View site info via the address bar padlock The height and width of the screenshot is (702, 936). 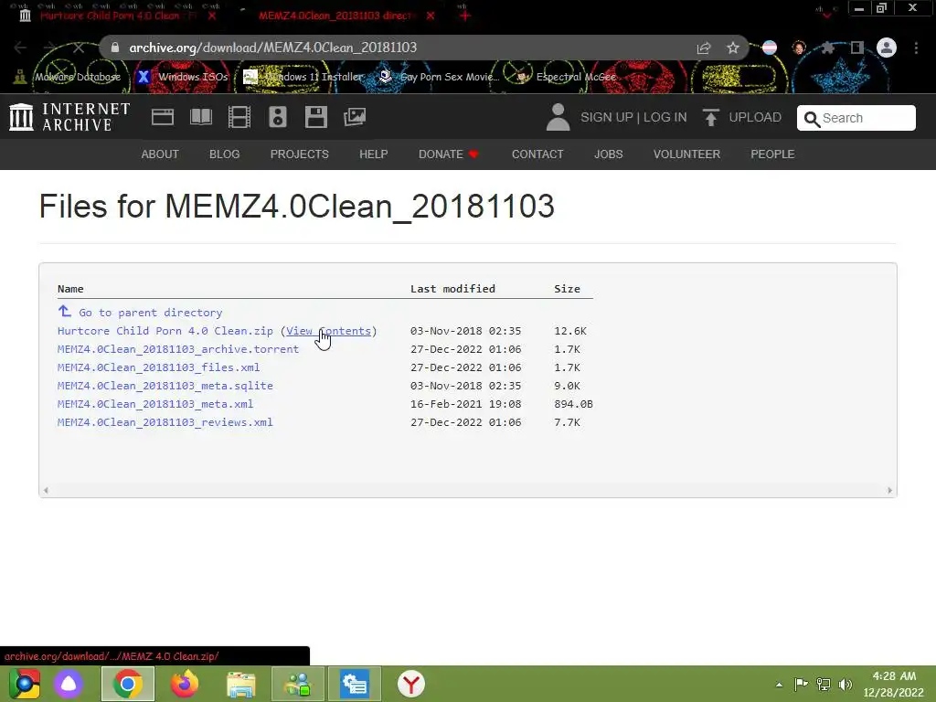(x=115, y=48)
